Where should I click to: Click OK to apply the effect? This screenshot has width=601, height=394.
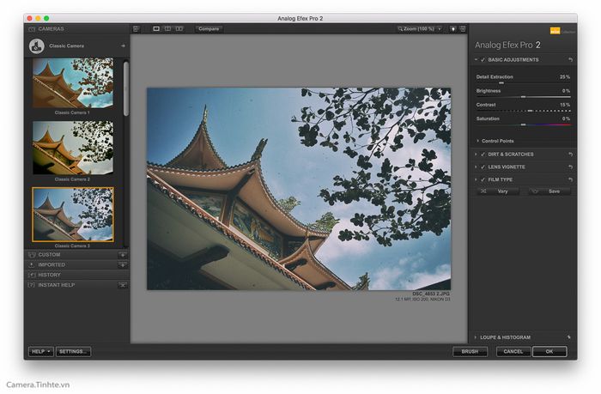tap(549, 351)
